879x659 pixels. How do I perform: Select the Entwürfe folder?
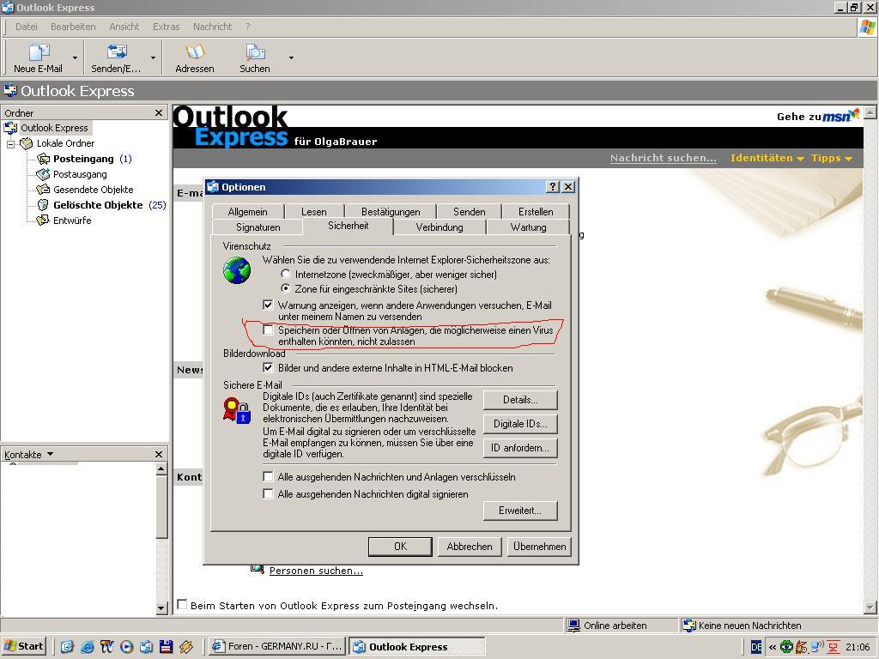72,221
